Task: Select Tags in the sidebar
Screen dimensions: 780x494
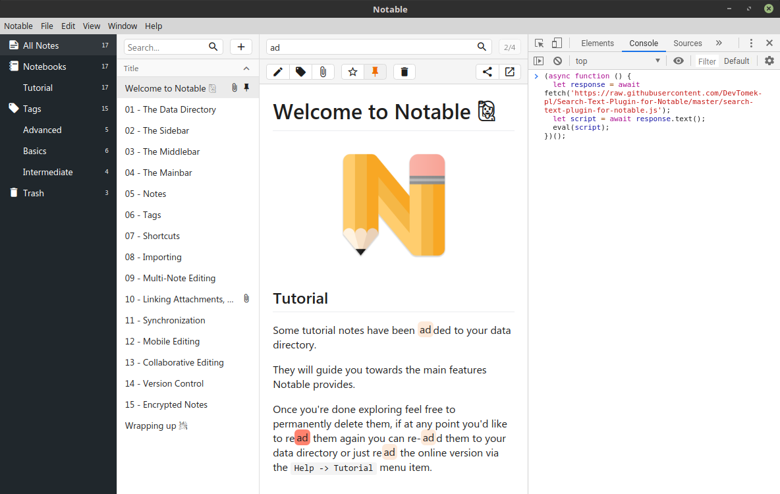Action: click(58, 109)
